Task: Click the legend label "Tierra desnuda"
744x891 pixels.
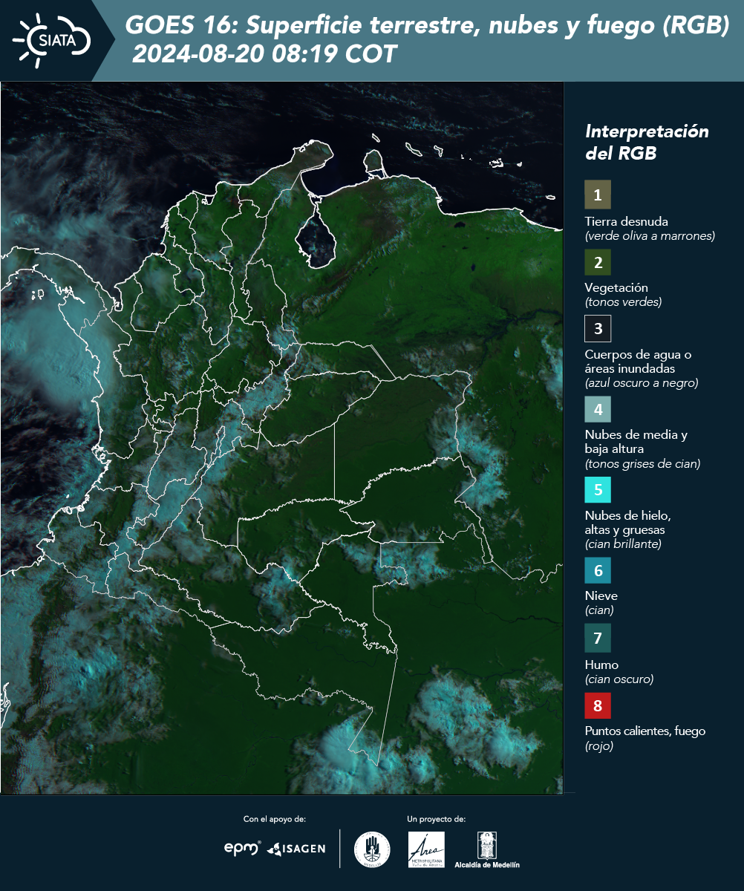Action: coord(627,221)
